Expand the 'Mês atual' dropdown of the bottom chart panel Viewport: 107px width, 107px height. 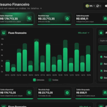point(85,106)
